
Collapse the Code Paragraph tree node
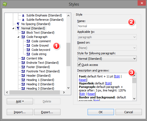tap(18, 37)
